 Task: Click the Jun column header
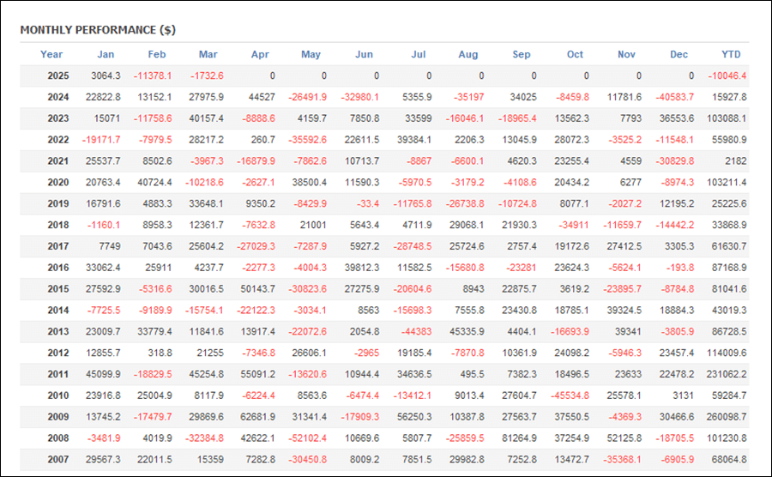(365, 55)
